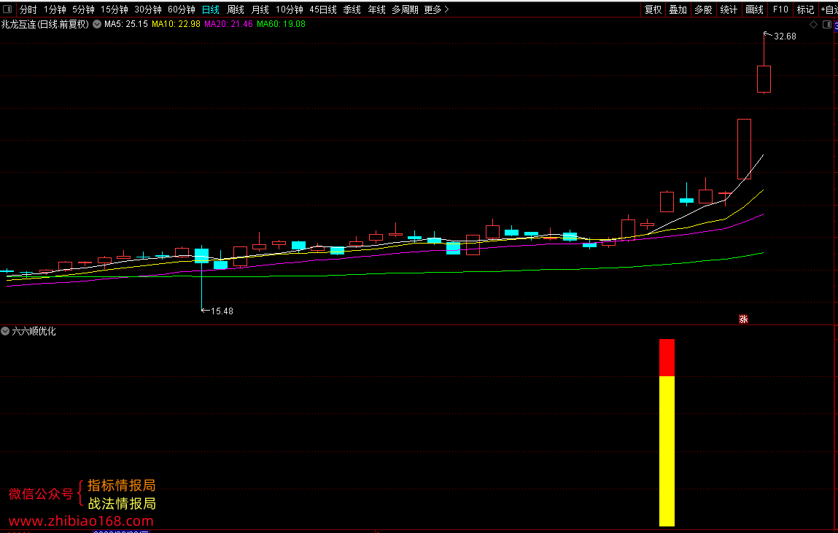Switch to the 年线 yearly tab
The height and width of the screenshot is (533, 838).
pyautogui.click(x=376, y=9)
